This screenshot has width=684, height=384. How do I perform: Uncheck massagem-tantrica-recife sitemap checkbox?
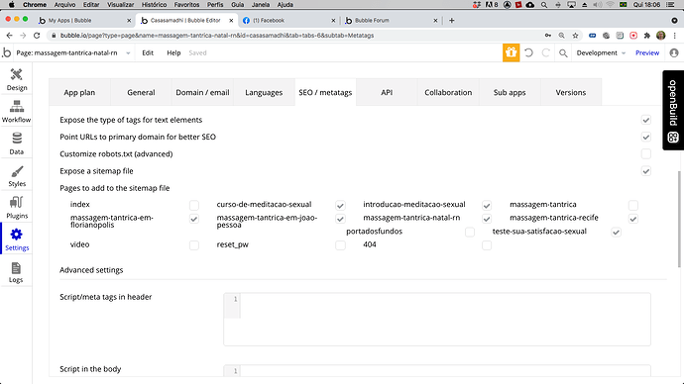[633, 219]
